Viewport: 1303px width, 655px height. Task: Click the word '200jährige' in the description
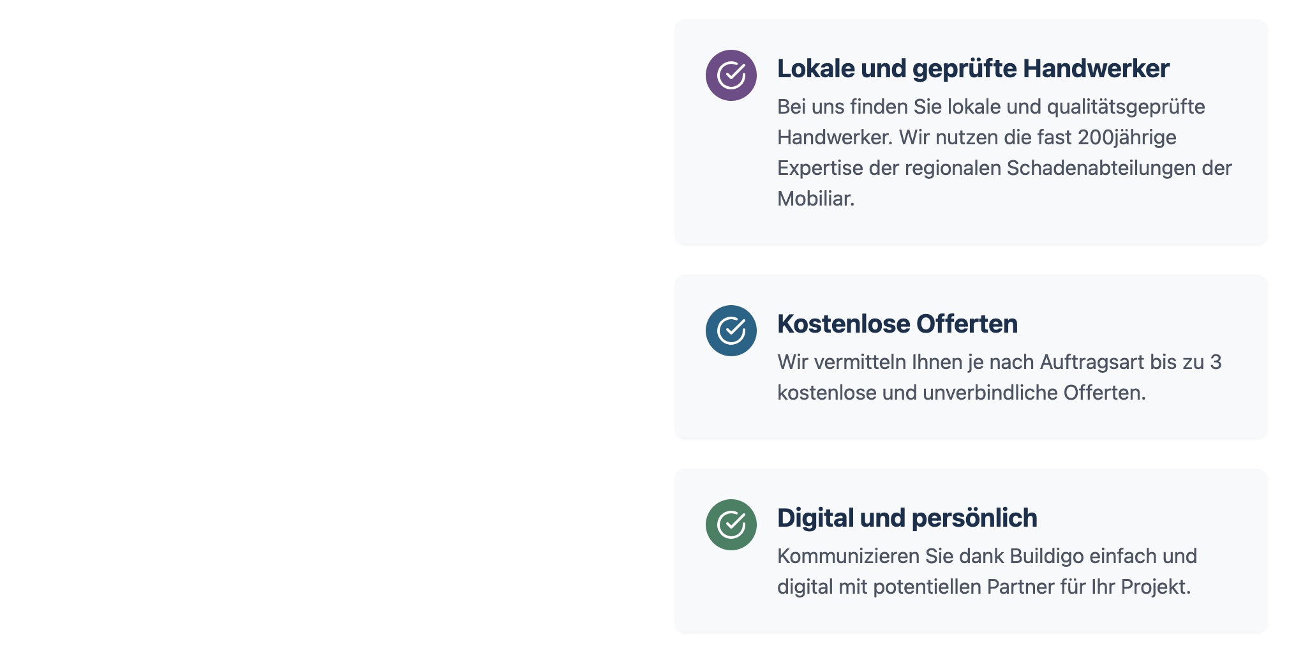(x=1127, y=138)
